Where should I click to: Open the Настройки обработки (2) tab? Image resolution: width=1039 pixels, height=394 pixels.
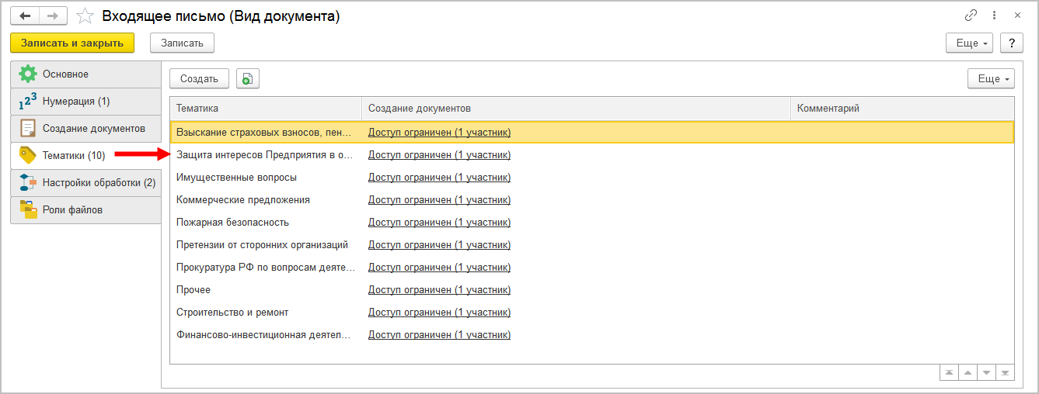(x=99, y=183)
